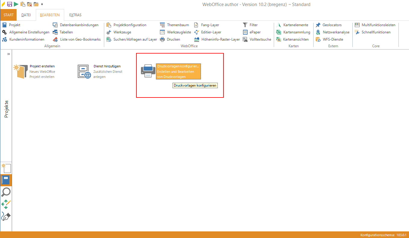This screenshot has width=409, height=238.
Task: Open the Kartenansichten command
Action: (292, 39)
